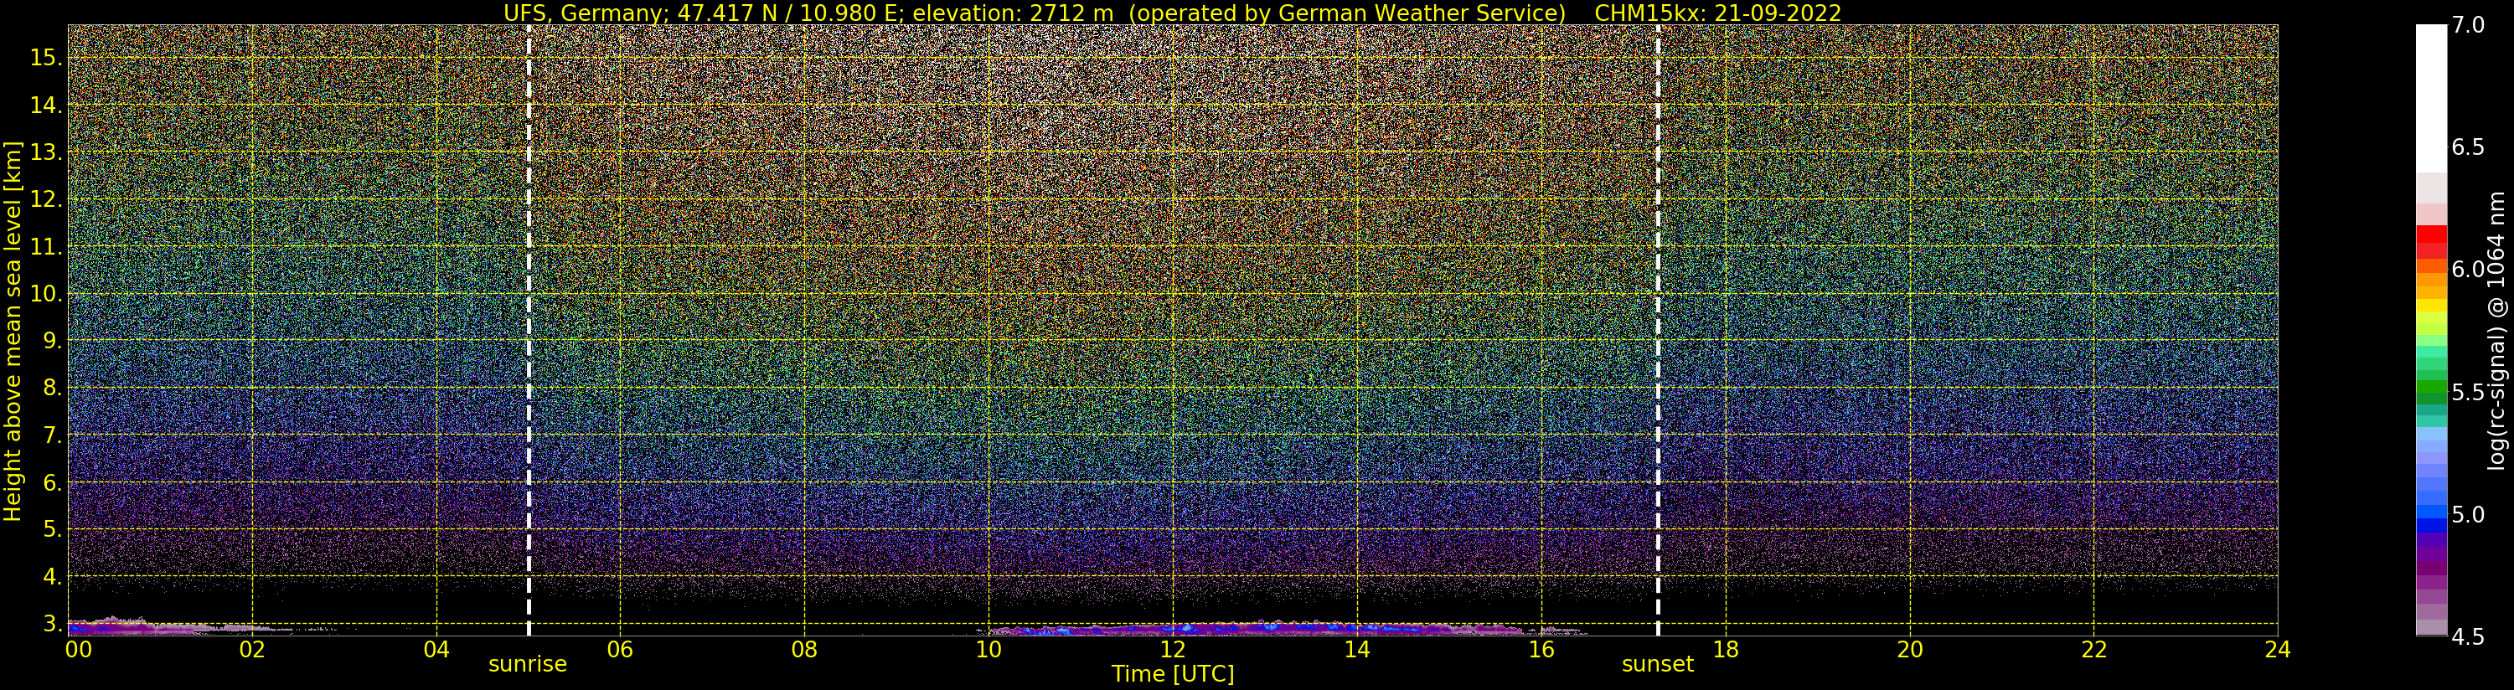Click the '10.' height tick label
The width and height of the screenshot is (2514, 690).
45,294
